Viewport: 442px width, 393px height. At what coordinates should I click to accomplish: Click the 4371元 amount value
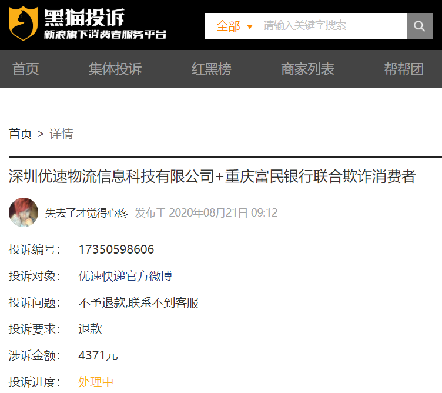coord(98,355)
